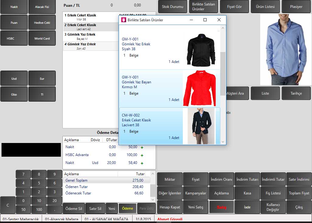Click the Fiyat button next to Miktar
The height and width of the screenshot is (223, 312).
tap(196, 179)
